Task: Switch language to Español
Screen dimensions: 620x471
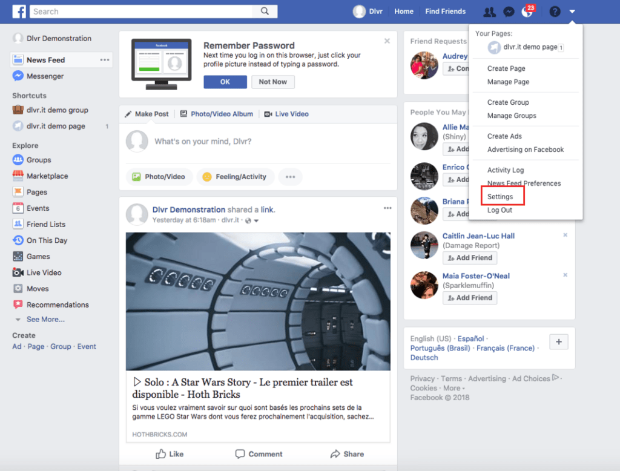Action: click(470, 338)
